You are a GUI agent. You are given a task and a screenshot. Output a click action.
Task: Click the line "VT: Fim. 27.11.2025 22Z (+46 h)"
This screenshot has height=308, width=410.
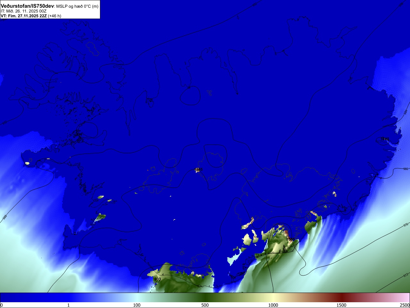point(31,16)
